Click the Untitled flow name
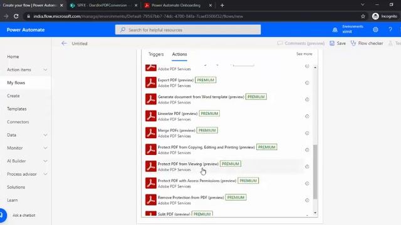401x225 pixels. pos(80,44)
